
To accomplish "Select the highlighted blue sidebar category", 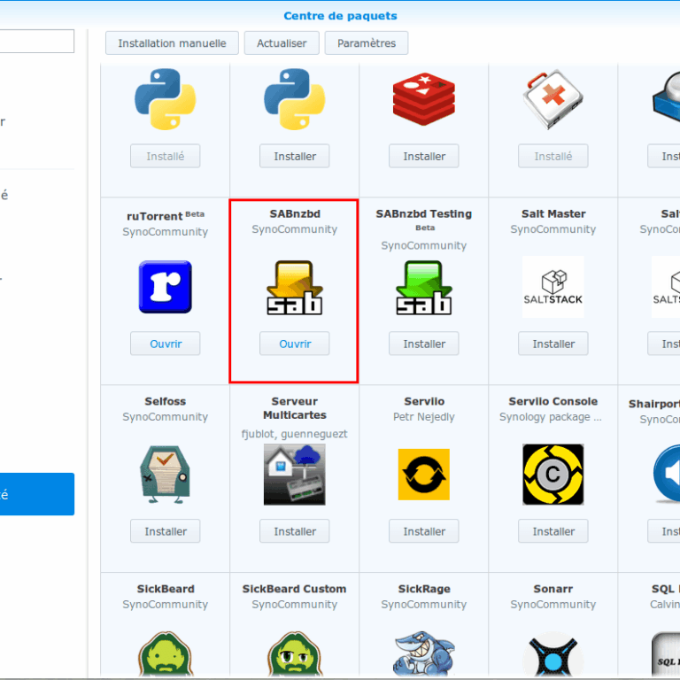I will point(37,494).
